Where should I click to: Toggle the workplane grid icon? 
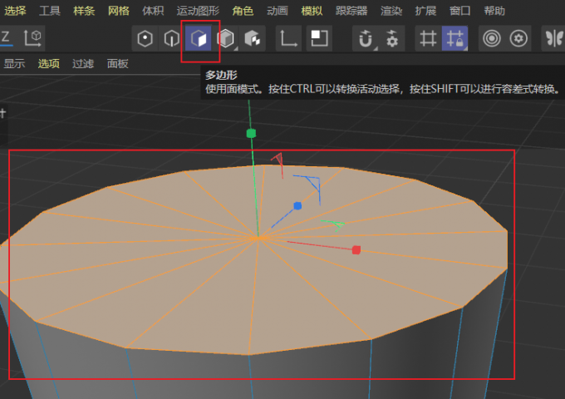pos(428,38)
